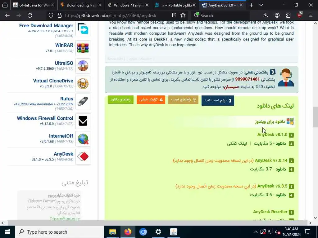The image size is (318, 238).
Task: Click the taskbar search box
Action: click(60, 232)
